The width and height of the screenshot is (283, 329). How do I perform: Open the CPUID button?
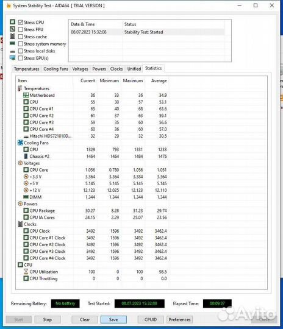click(151, 320)
